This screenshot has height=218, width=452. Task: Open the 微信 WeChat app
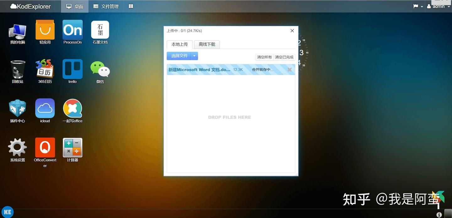100,69
